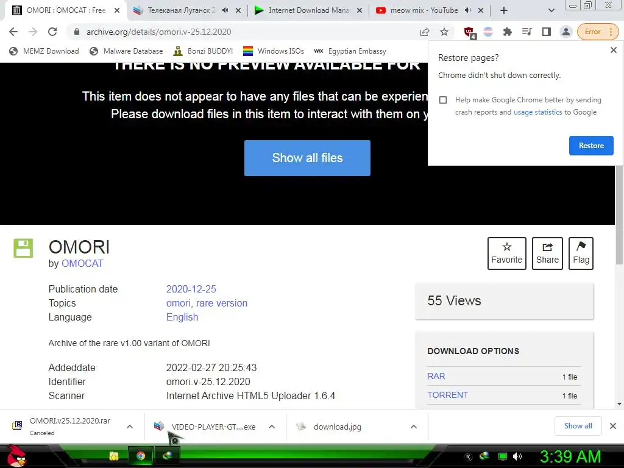Image resolution: width=624 pixels, height=468 pixels.
Task: Open the download.jpg file from downloads bar
Action: (338, 427)
